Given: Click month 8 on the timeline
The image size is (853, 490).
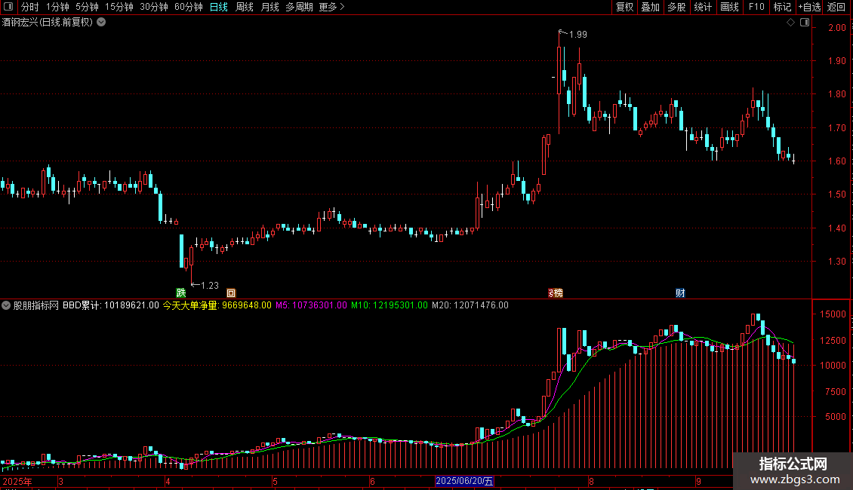Looking at the screenshot, I should click(x=591, y=481).
